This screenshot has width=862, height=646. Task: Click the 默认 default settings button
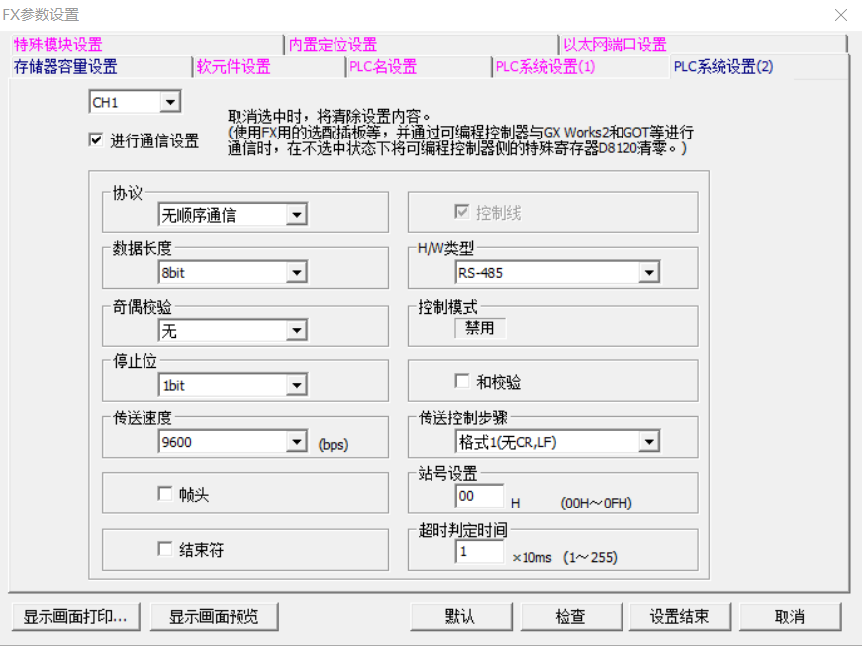click(460, 615)
